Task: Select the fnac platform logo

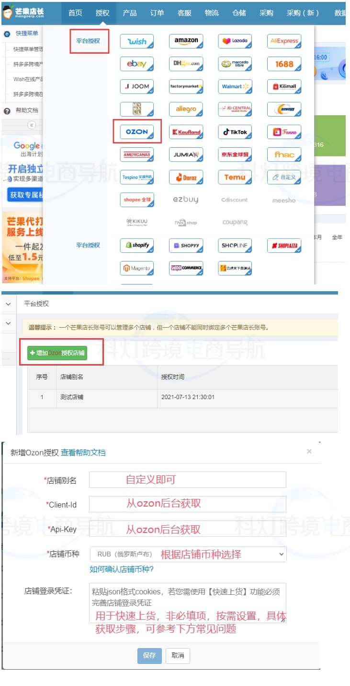Action: pos(284,154)
